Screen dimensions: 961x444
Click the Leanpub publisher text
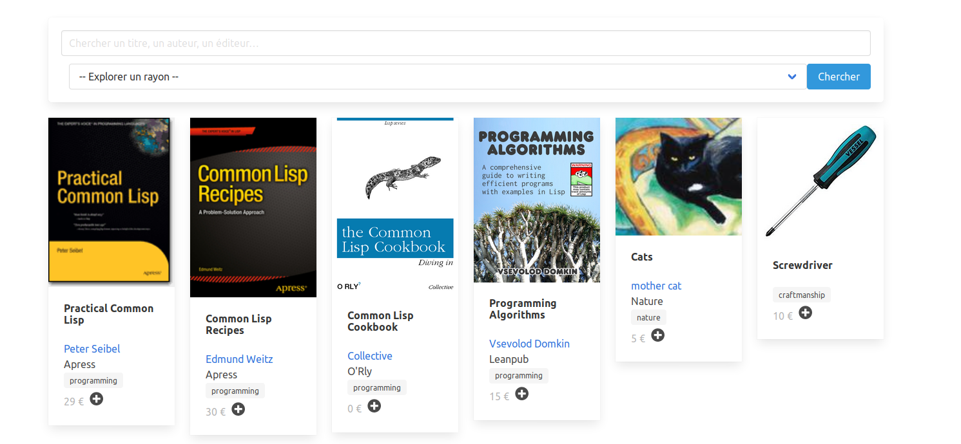509,359
